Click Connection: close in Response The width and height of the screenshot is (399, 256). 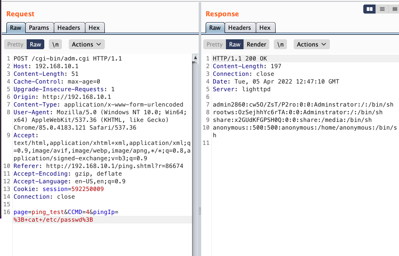click(x=244, y=74)
